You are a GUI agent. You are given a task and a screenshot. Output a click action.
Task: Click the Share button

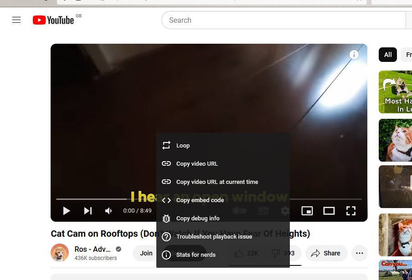[326, 253]
